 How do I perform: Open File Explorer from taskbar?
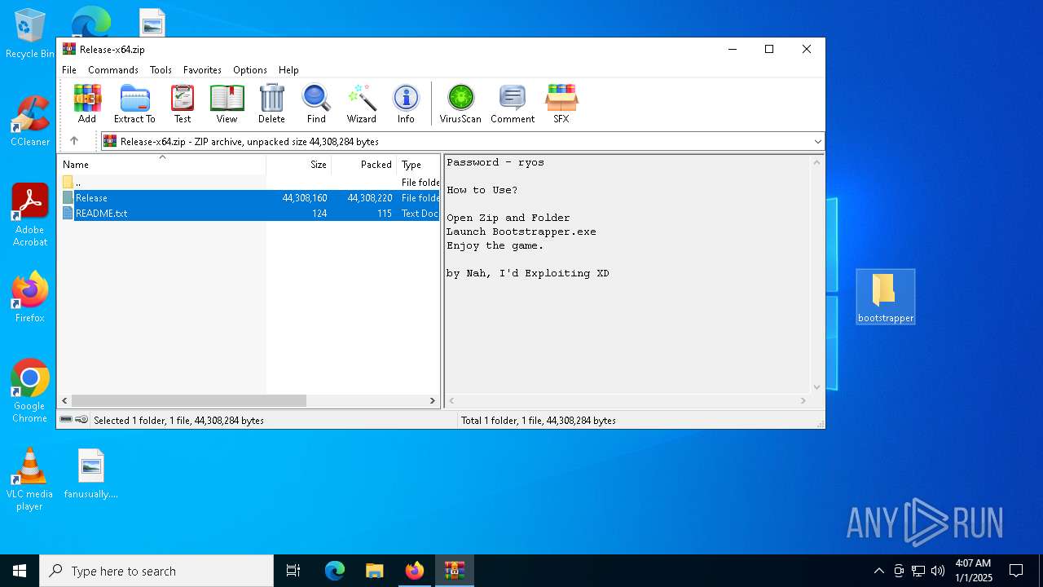[374, 571]
